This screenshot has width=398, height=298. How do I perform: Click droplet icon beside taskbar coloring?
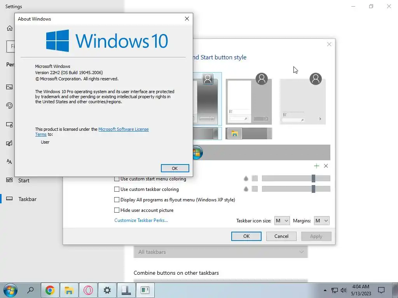coord(246,189)
